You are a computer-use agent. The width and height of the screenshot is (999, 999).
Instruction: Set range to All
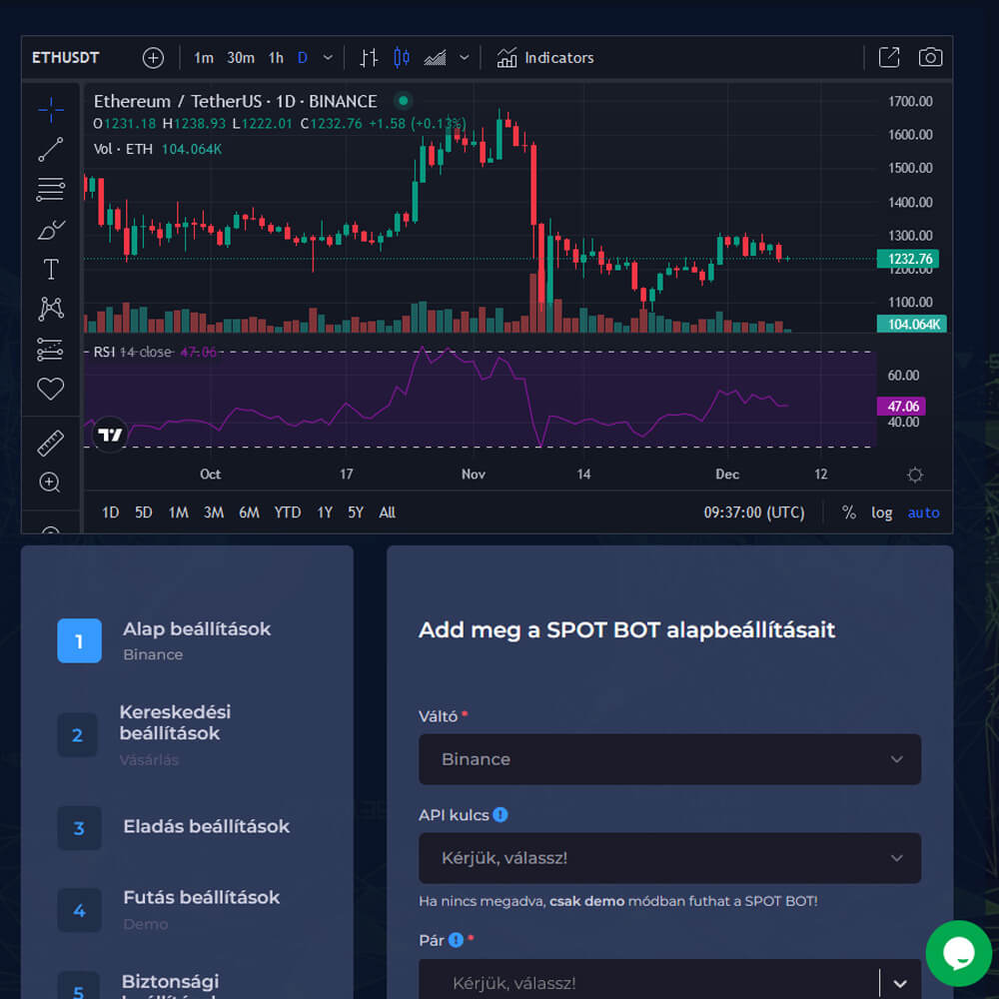tap(388, 512)
